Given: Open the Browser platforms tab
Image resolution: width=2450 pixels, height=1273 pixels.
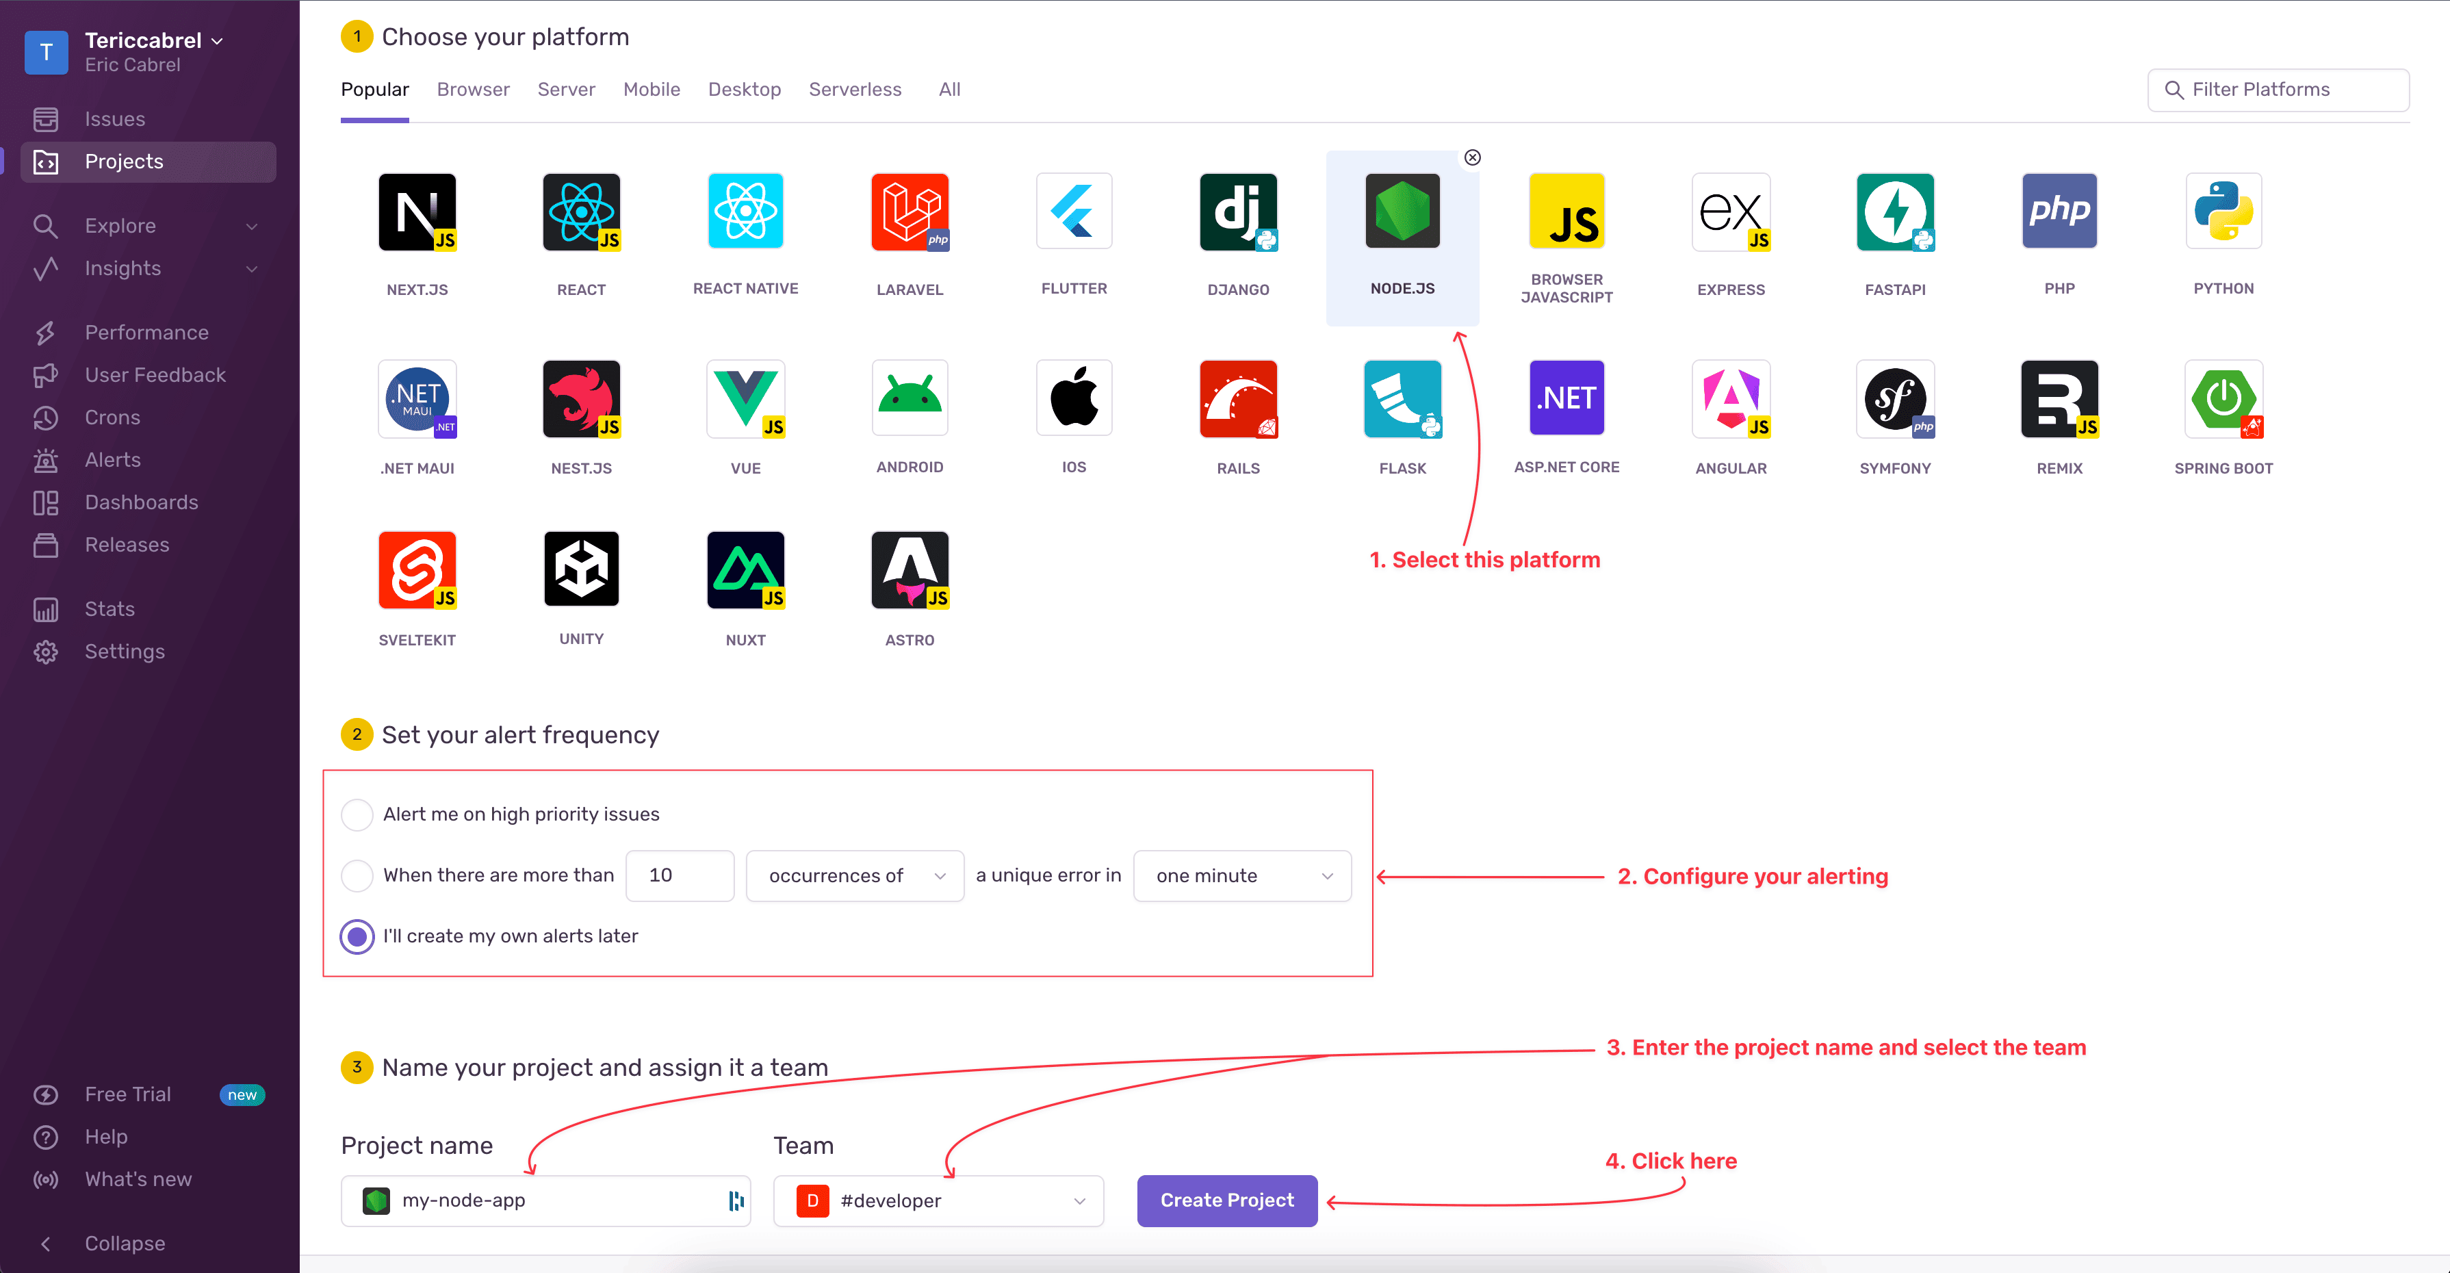Looking at the screenshot, I should coord(473,88).
